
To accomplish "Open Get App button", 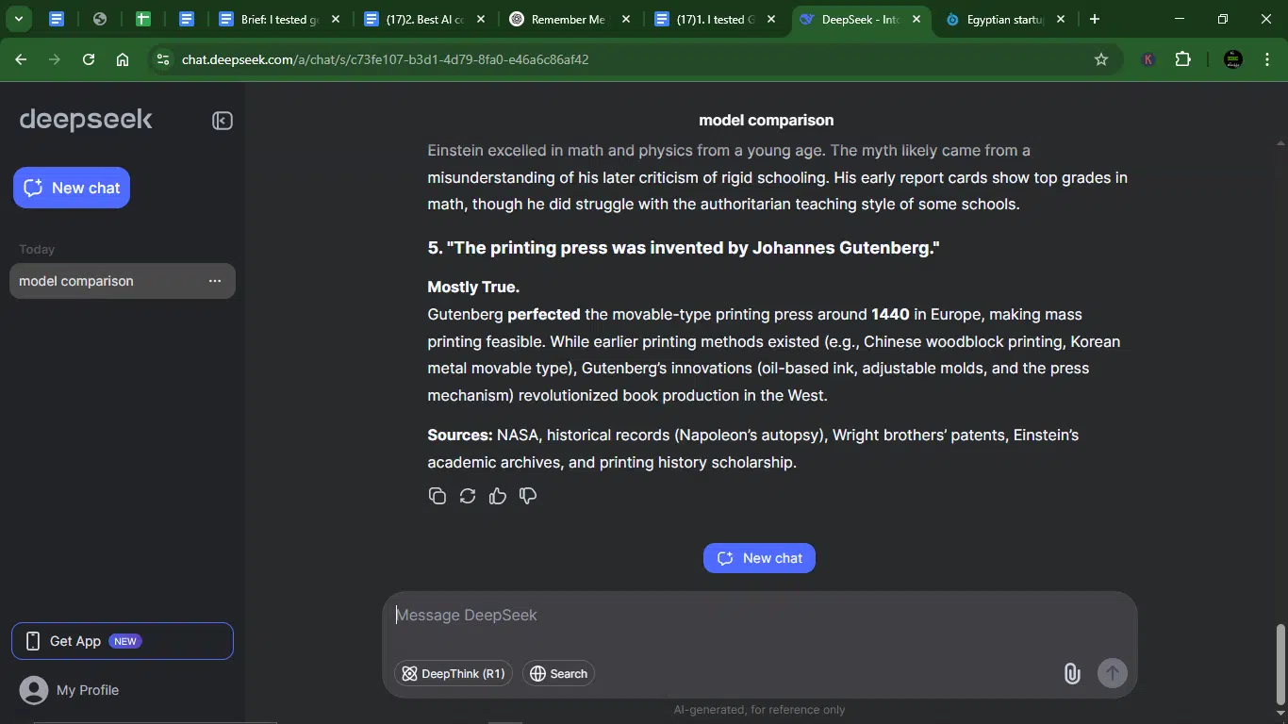I will (123, 641).
